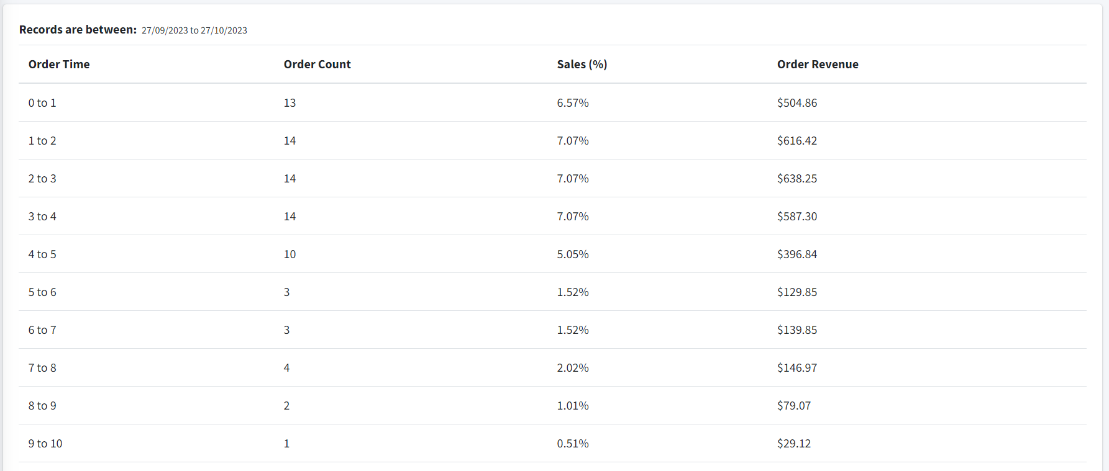
Task: Click the $139.85 revenue value
Action: [x=797, y=330]
